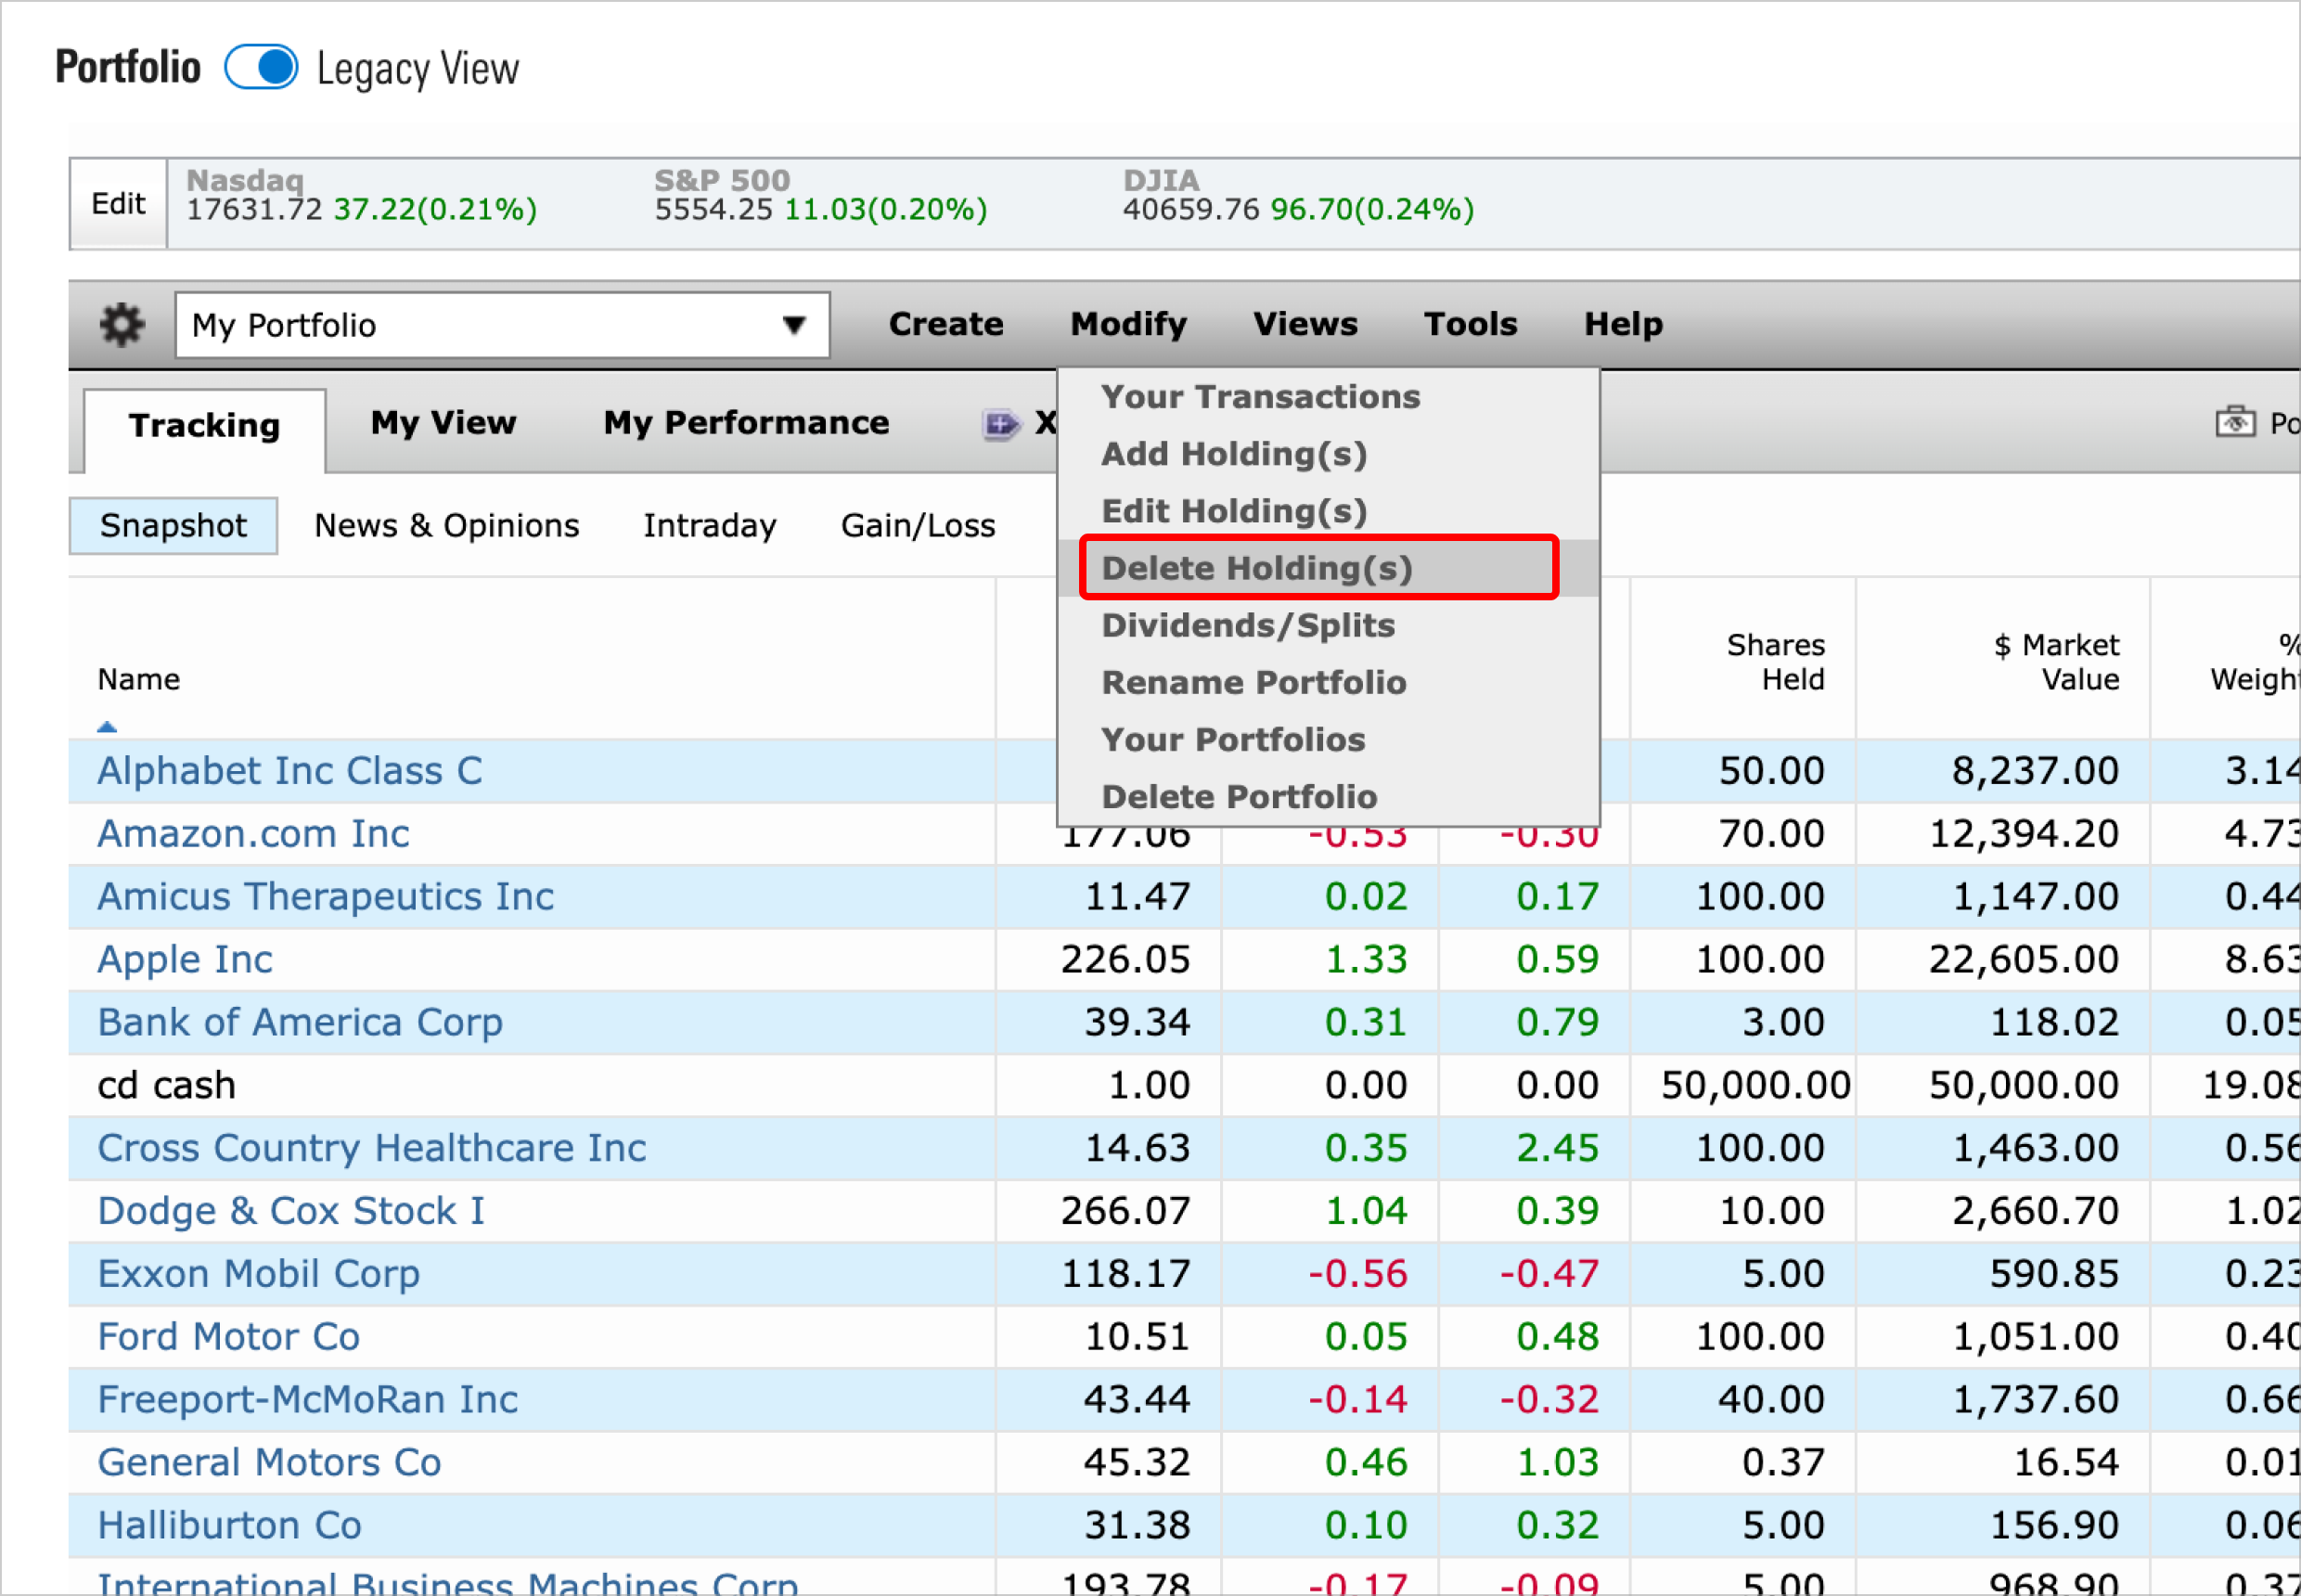Screen dimensions: 2301x1596
Task: Open the Views menu
Action: click(1305, 324)
